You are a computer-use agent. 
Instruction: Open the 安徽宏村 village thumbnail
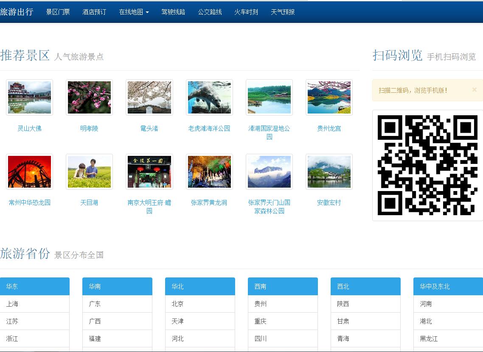tap(329, 172)
